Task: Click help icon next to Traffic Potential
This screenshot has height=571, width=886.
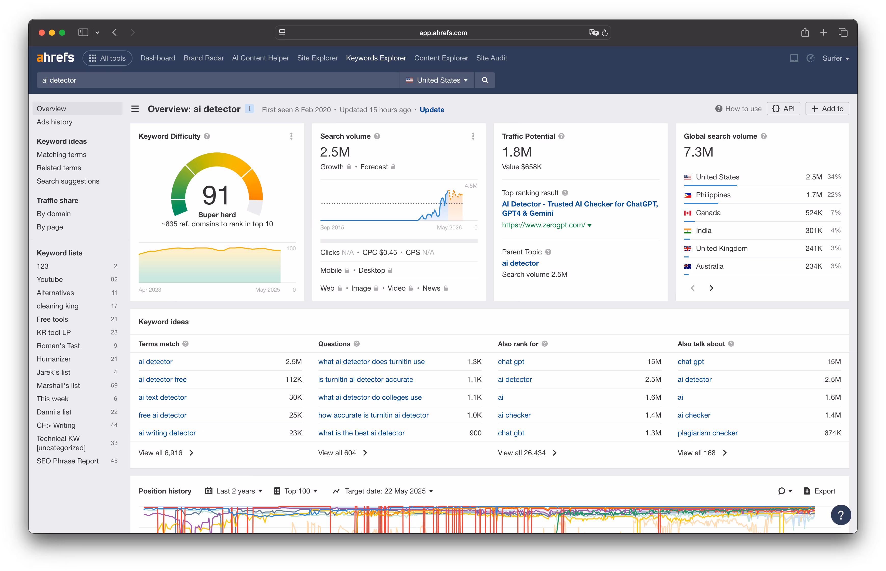Action: [x=561, y=136]
